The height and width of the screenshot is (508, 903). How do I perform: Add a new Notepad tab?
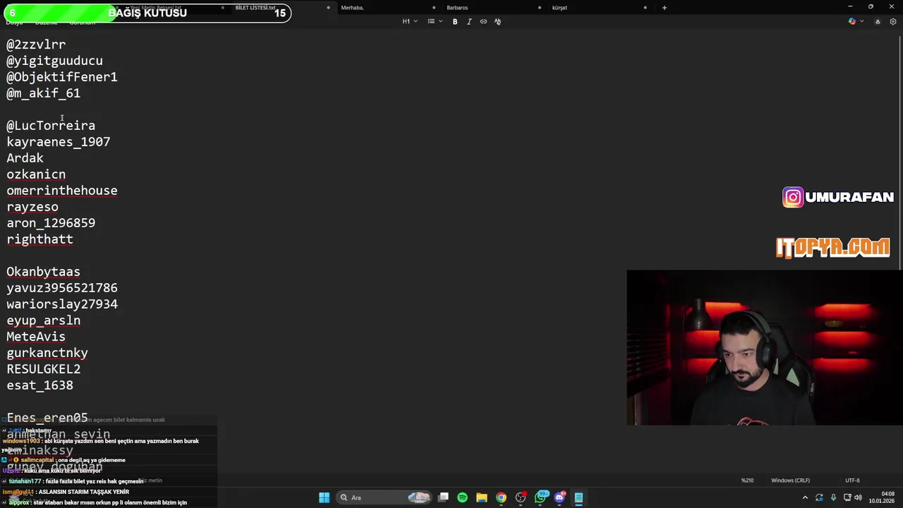(x=664, y=8)
